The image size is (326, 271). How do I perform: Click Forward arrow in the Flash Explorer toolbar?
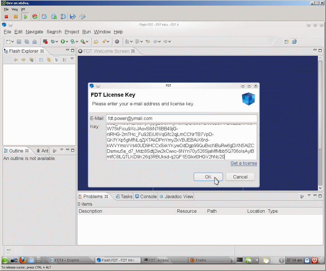tap(24, 60)
